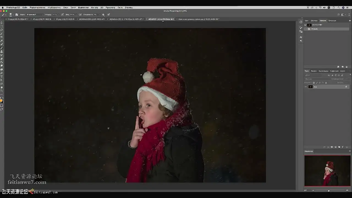Select the Clone Stamp tool
352x198 pixels.
pos(2,51)
